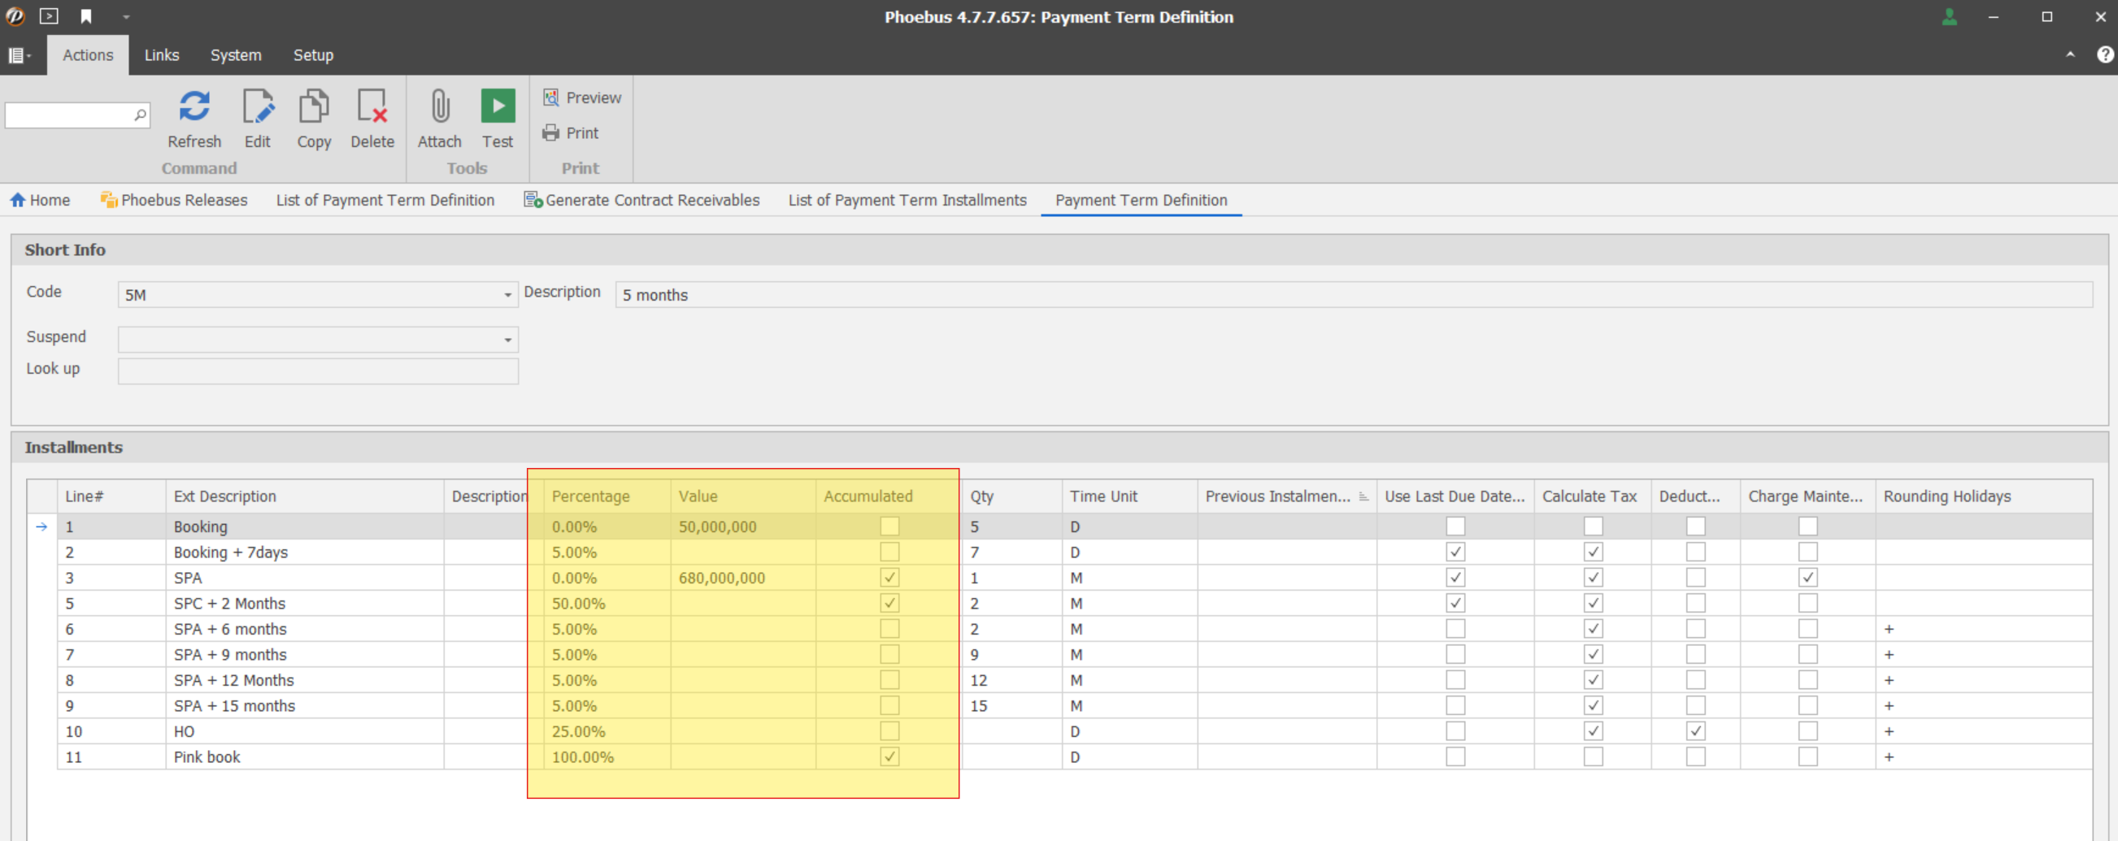Screen dimensions: 2118x841
Task: Select the Payment Term Definition tab
Action: click(1141, 200)
